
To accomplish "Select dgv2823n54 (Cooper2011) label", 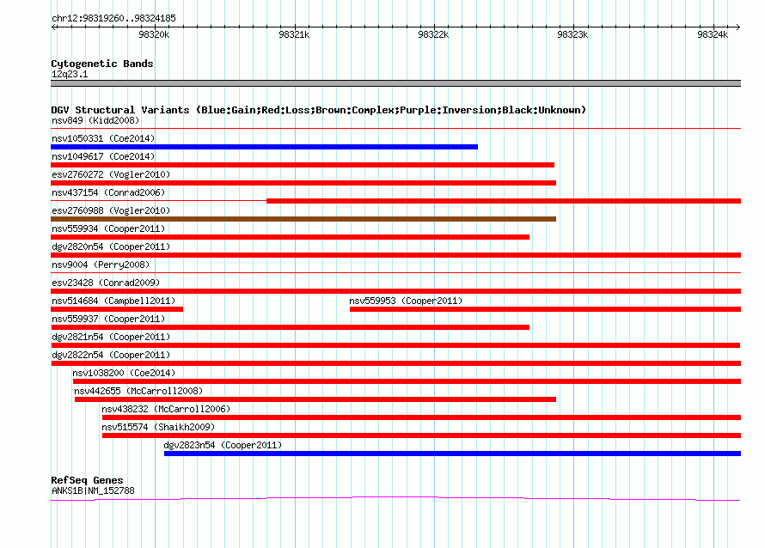I will (x=223, y=445).
